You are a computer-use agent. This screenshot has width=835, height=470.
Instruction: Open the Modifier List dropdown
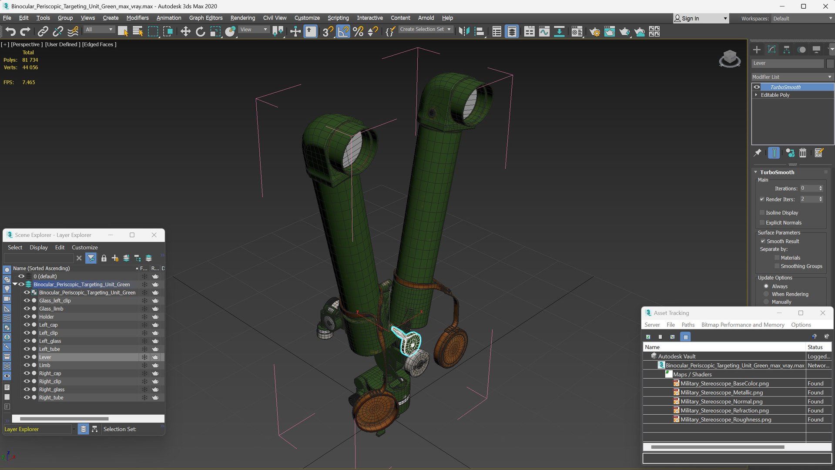click(x=792, y=77)
